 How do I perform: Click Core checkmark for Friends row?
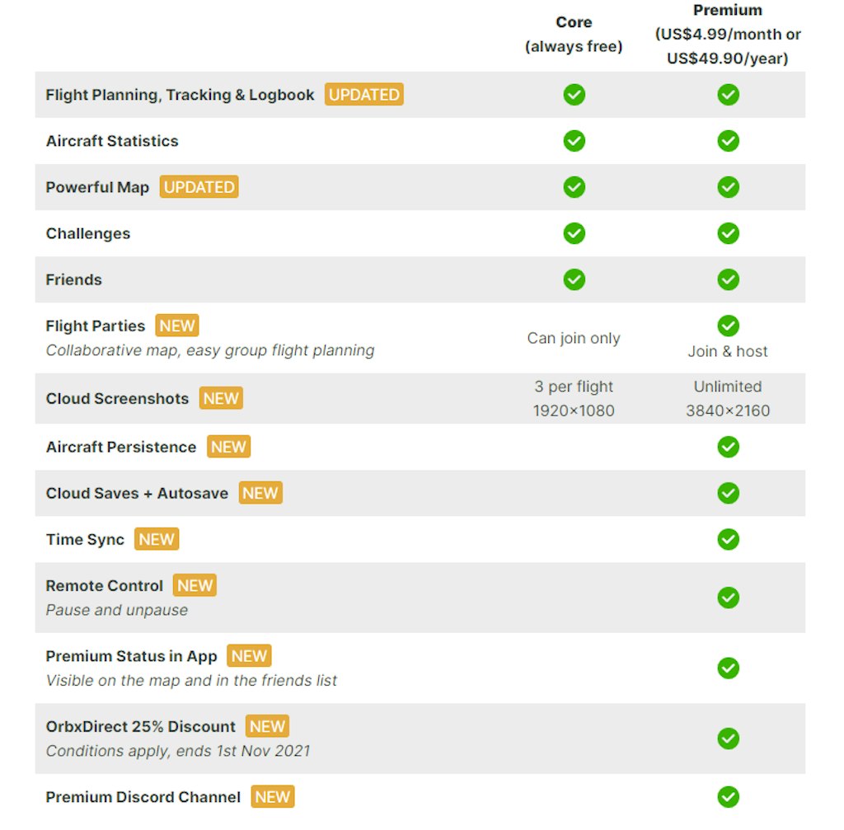coord(574,279)
